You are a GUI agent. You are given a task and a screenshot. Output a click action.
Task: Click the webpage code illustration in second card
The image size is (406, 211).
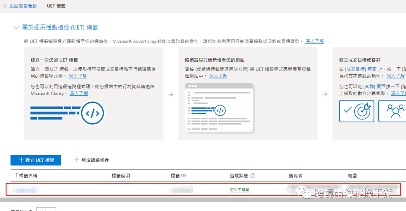pyautogui.click(x=220, y=108)
